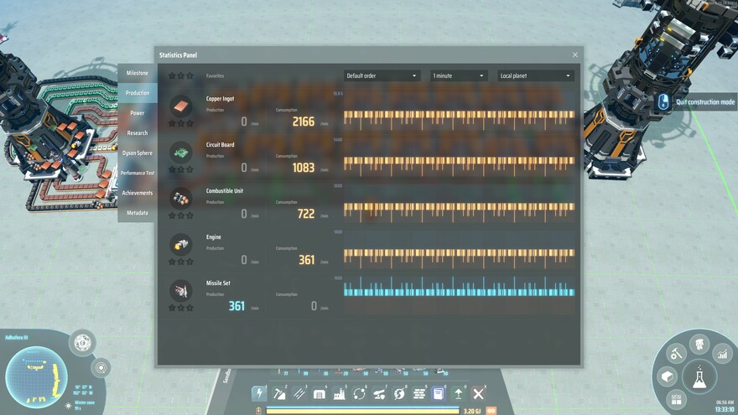This screenshot has height=415, width=738.
Task: Switch to the Milestone tab
Action: click(x=137, y=73)
